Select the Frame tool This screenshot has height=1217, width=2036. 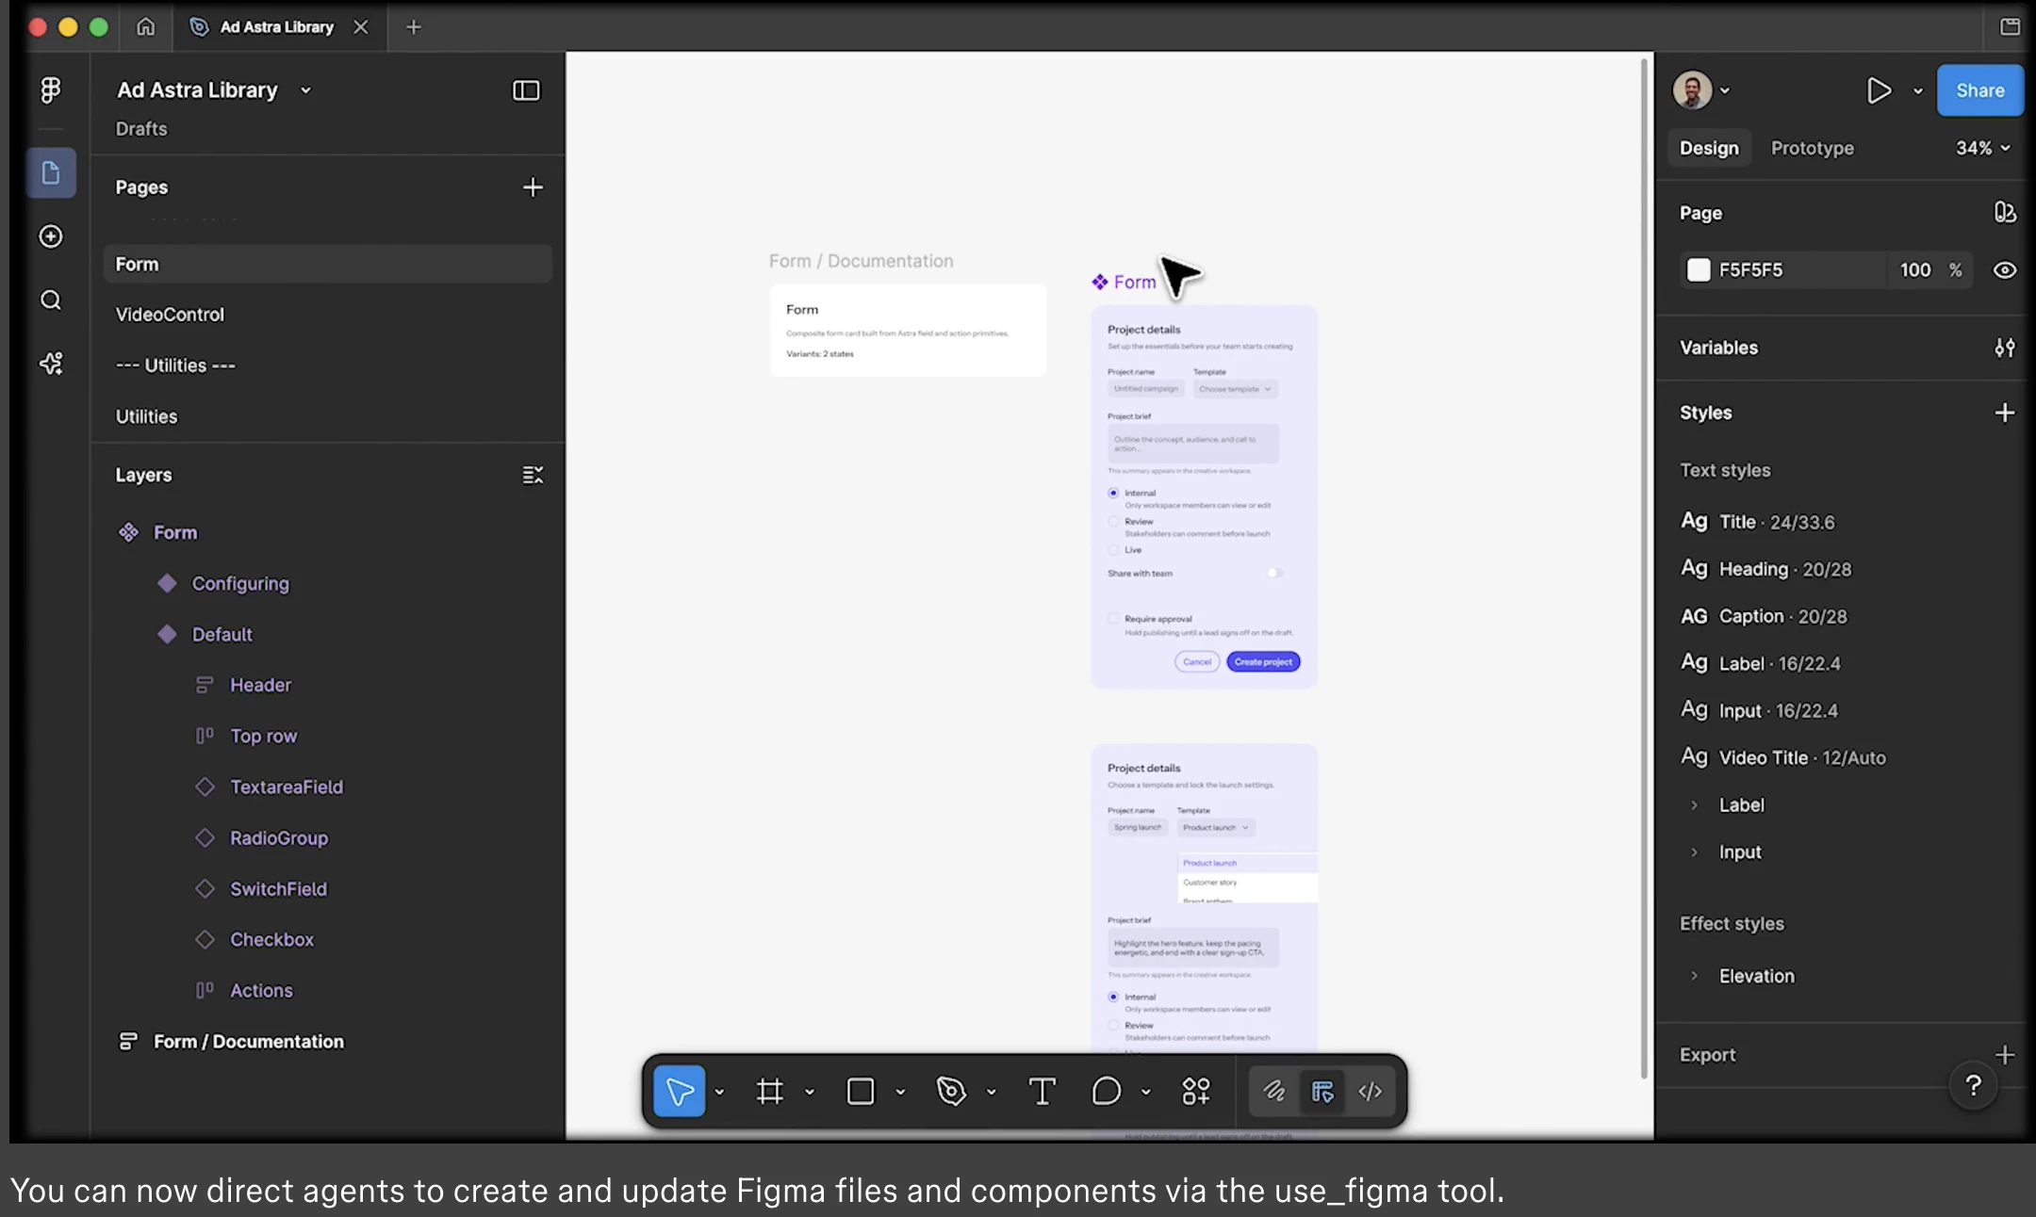tap(769, 1091)
